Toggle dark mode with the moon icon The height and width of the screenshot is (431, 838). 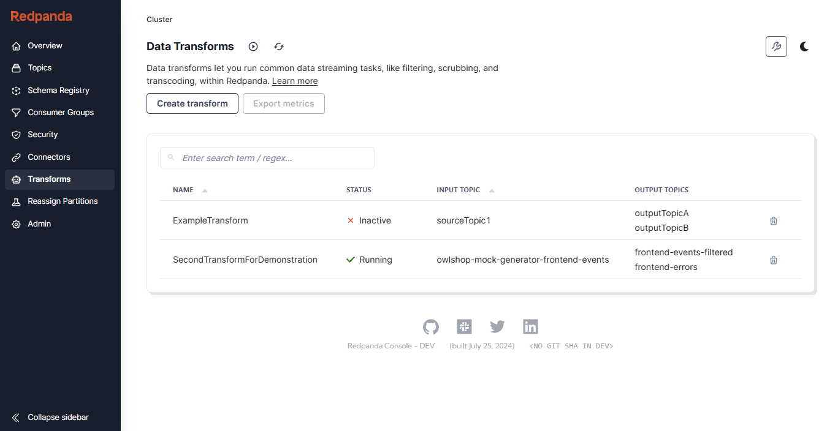(x=804, y=46)
